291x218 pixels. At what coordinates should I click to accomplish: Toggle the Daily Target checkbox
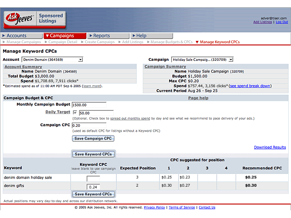[x=75, y=112]
